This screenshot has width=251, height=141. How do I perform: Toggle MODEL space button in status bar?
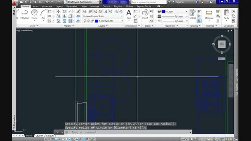click(185, 139)
